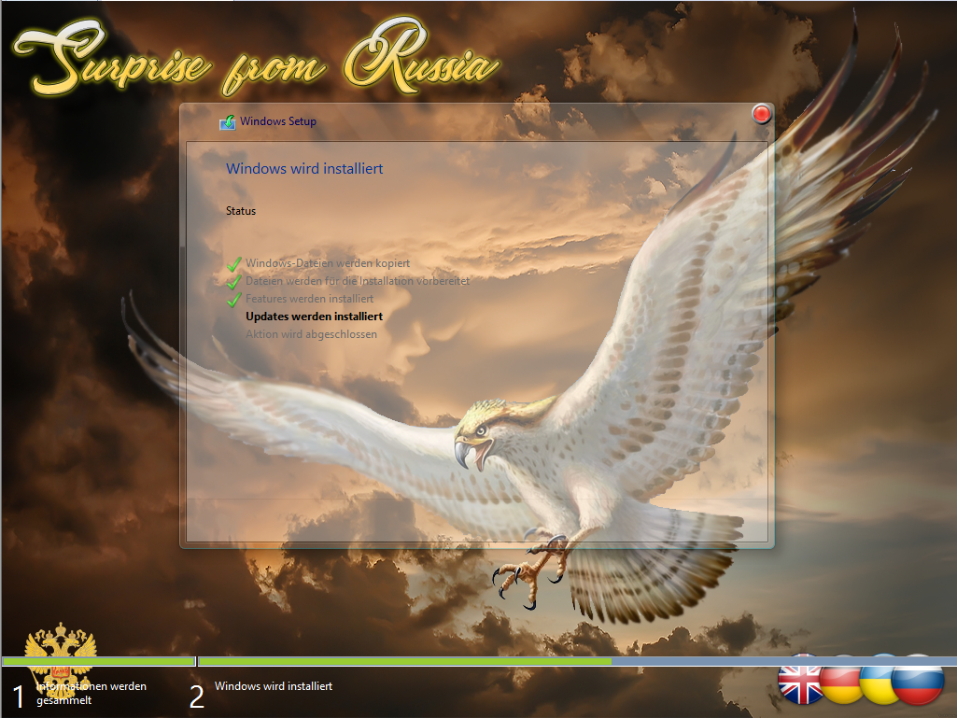Screen dimensions: 957x718
Task: Click checkmark beside Windows-Dateien werden kopiert
Action: click(x=233, y=264)
